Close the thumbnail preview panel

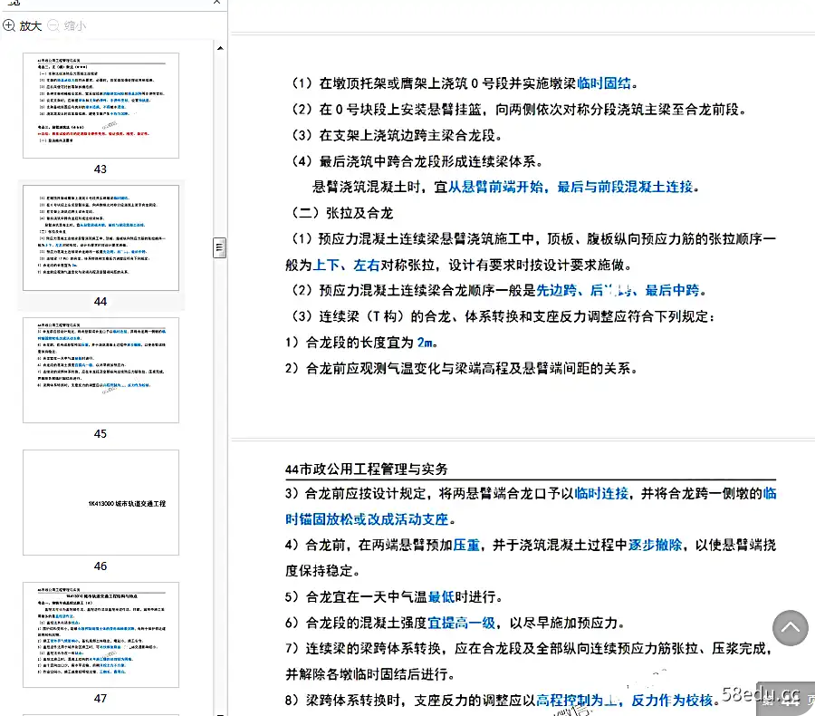(216, 3)
